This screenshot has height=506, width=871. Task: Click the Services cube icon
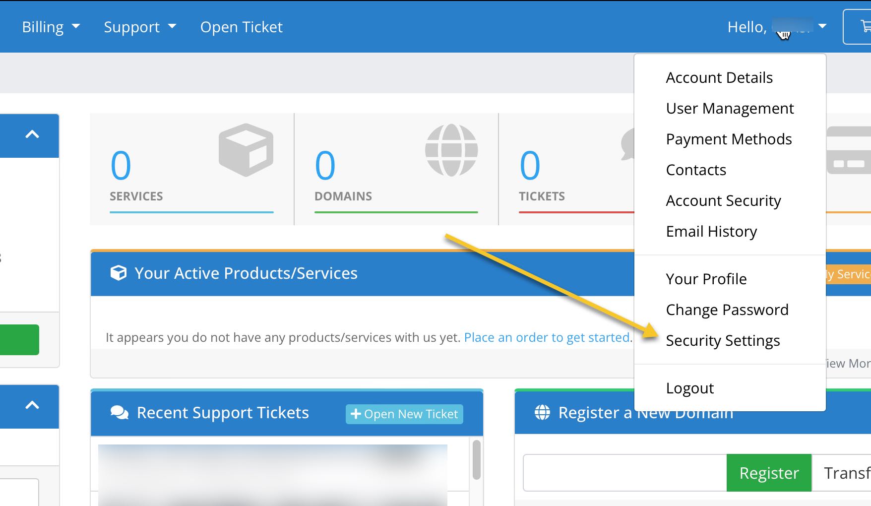point(246,150)
